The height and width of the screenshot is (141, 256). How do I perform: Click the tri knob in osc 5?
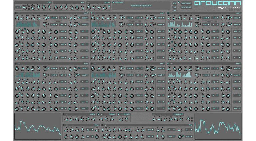(98, 68)
